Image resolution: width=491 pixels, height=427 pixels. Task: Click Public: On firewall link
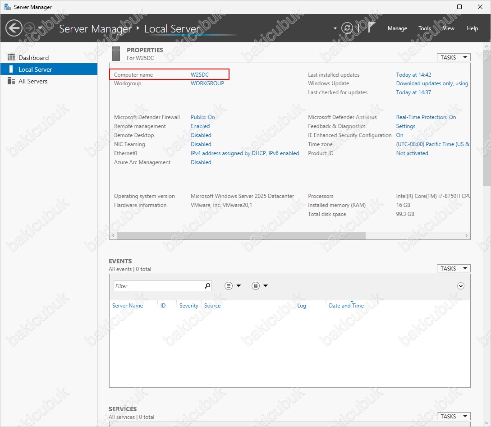tap(202, 117)
